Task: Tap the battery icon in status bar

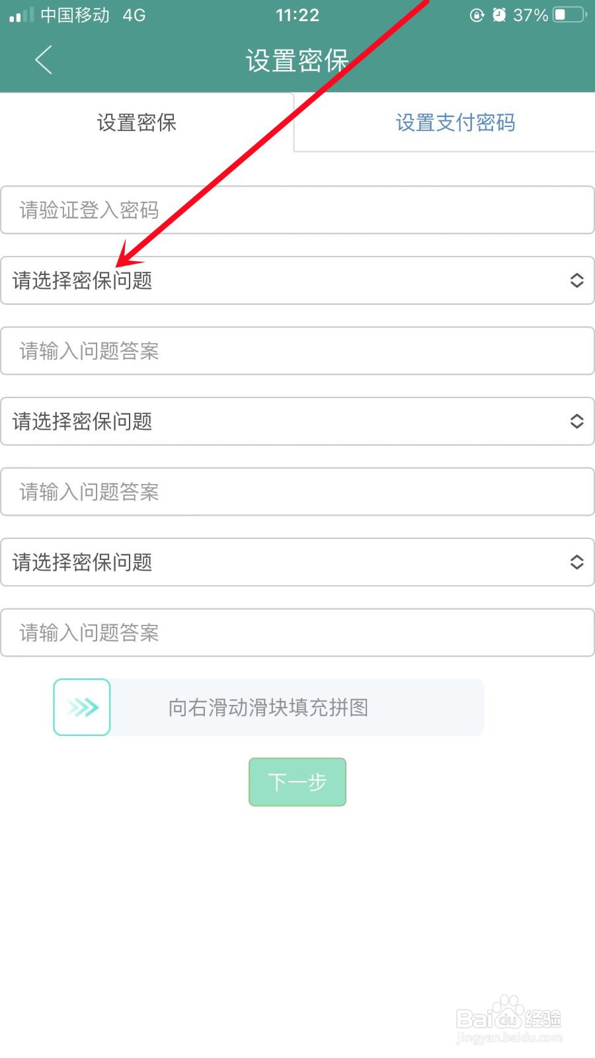Action: click(570, 15)
